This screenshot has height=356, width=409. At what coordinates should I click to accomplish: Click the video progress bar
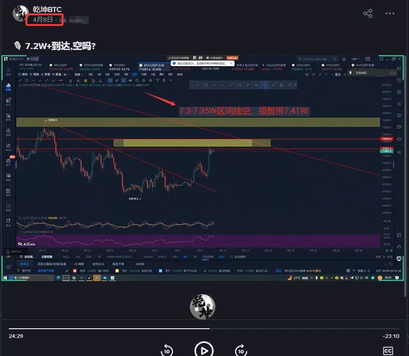tap(204, 329)
